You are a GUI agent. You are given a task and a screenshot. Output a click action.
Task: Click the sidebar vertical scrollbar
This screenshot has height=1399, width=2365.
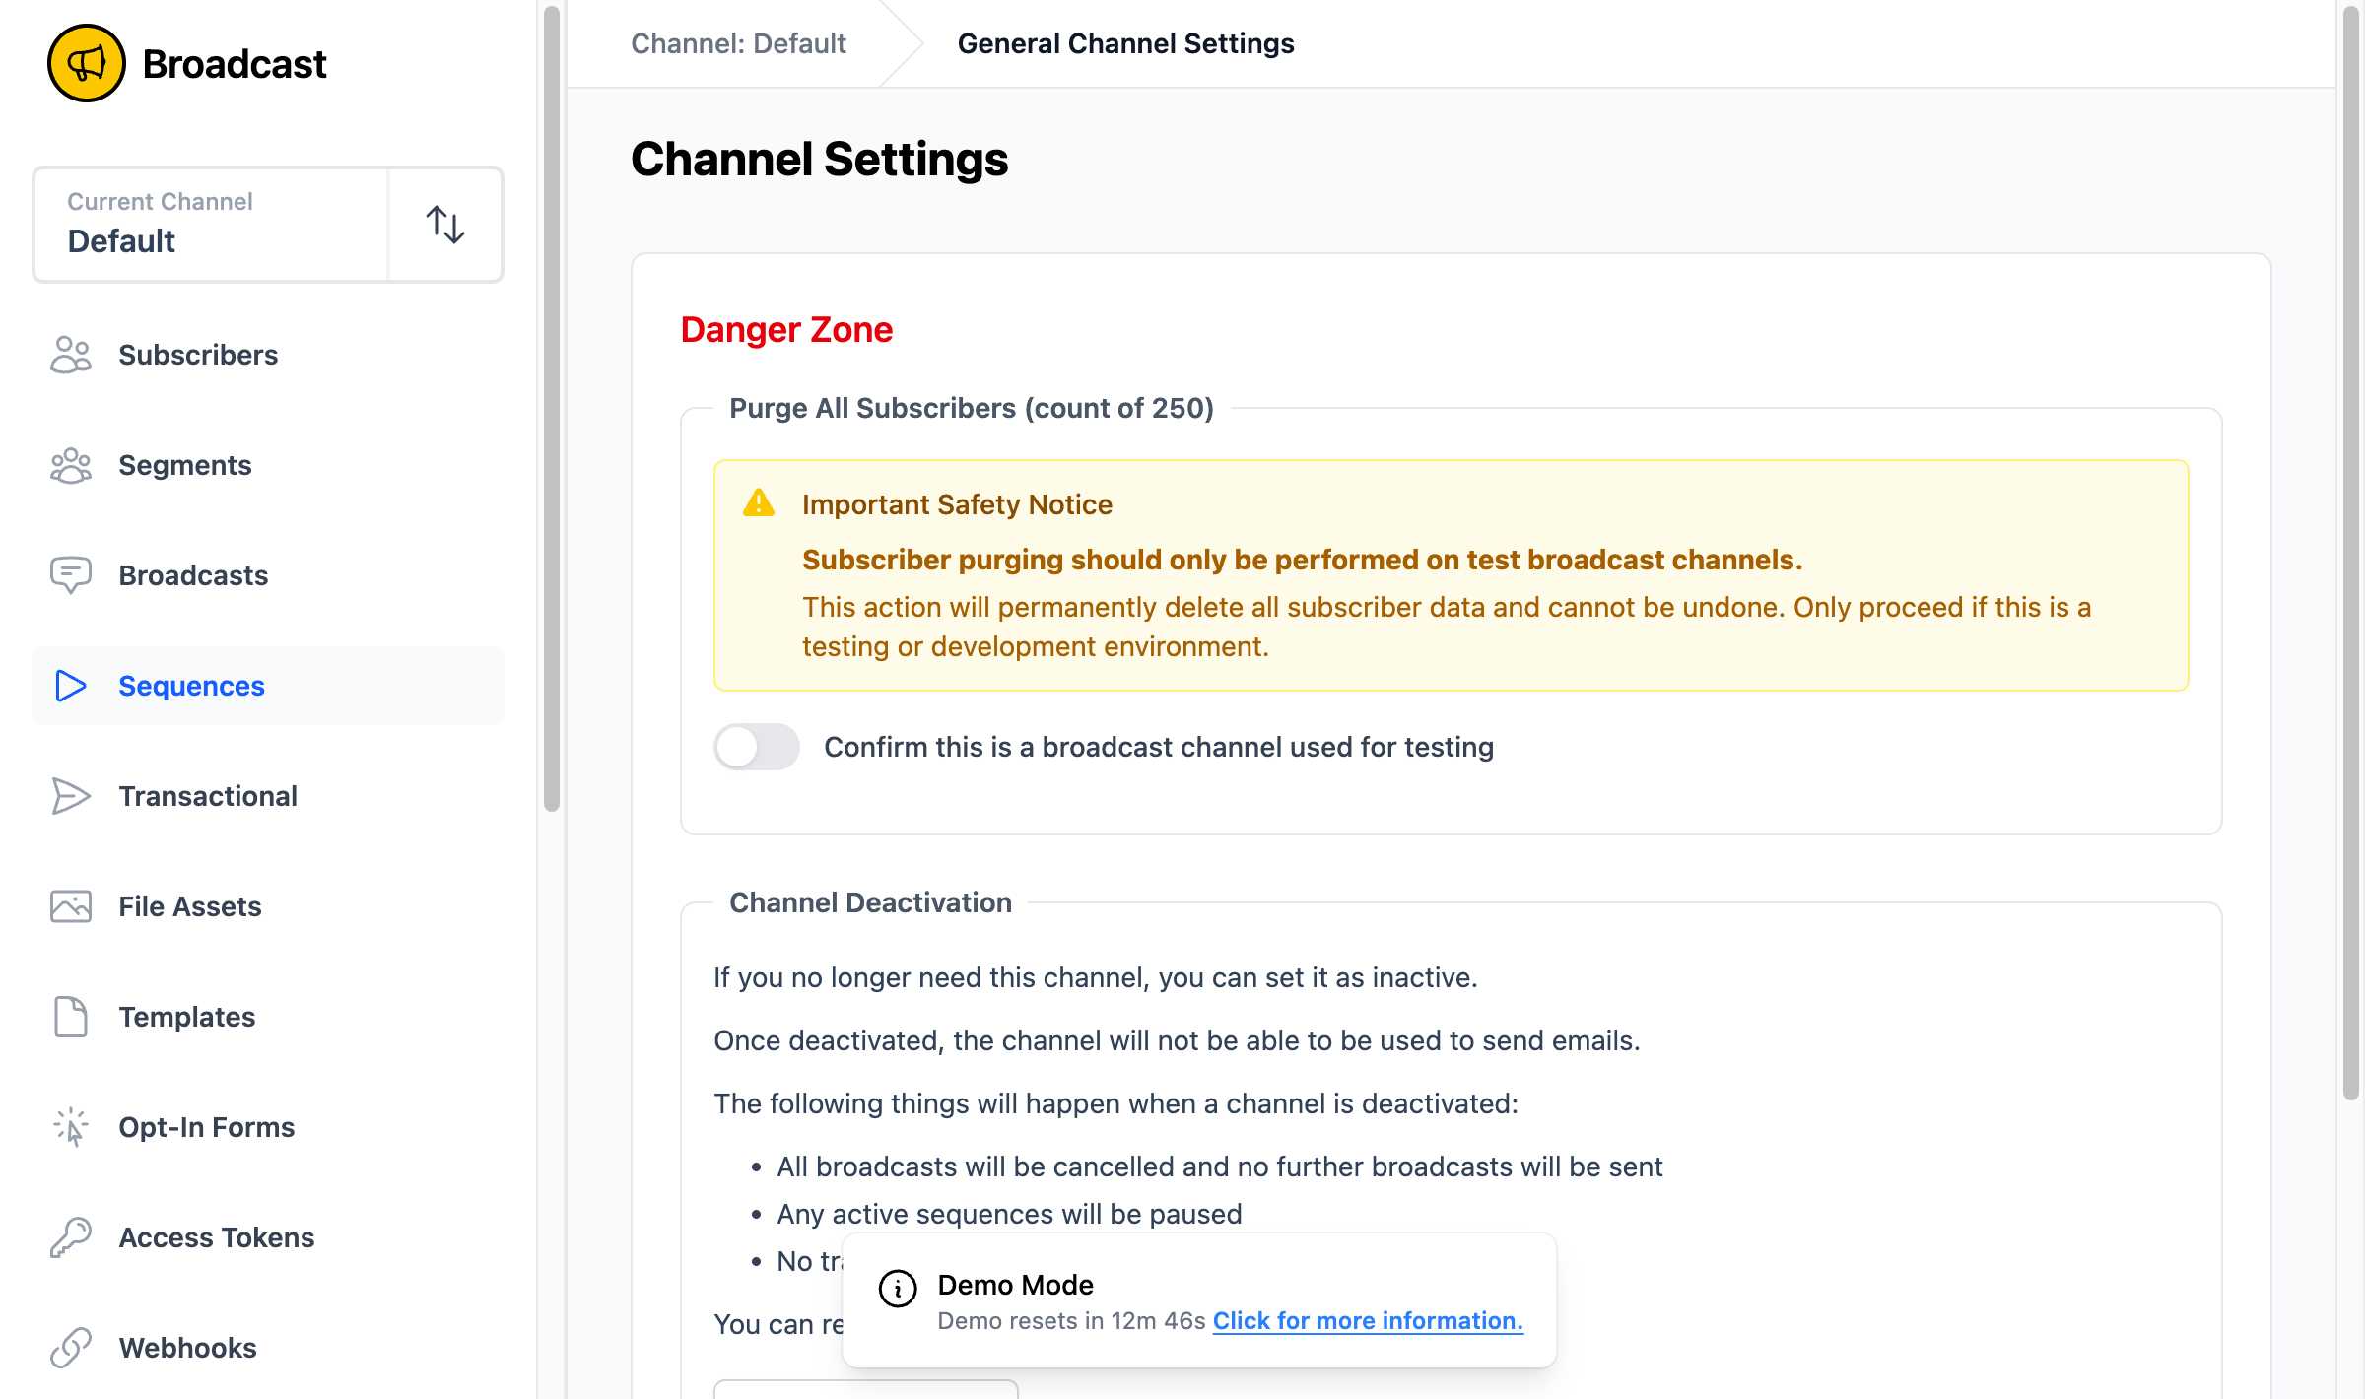(552, 408)
